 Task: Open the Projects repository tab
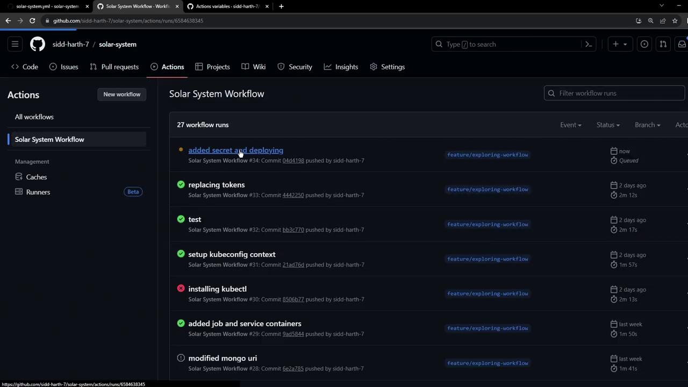pos(212,67)
